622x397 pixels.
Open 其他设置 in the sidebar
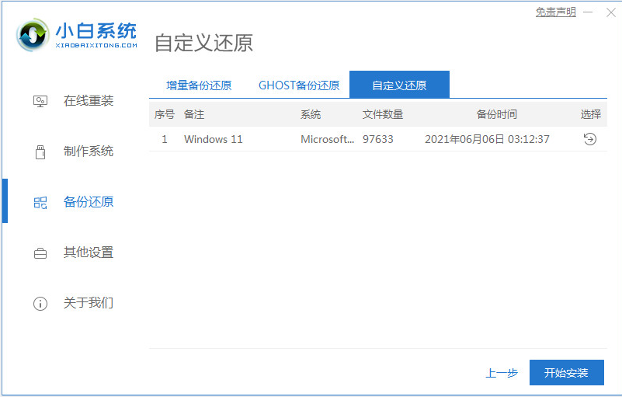point(89,252)
